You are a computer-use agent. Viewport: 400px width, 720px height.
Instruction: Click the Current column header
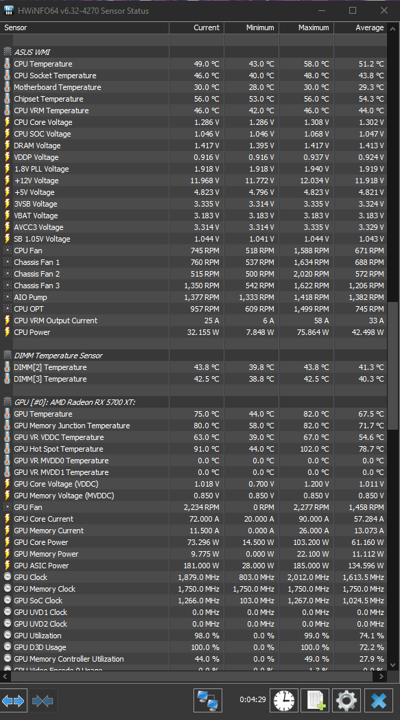coord(196,27)
